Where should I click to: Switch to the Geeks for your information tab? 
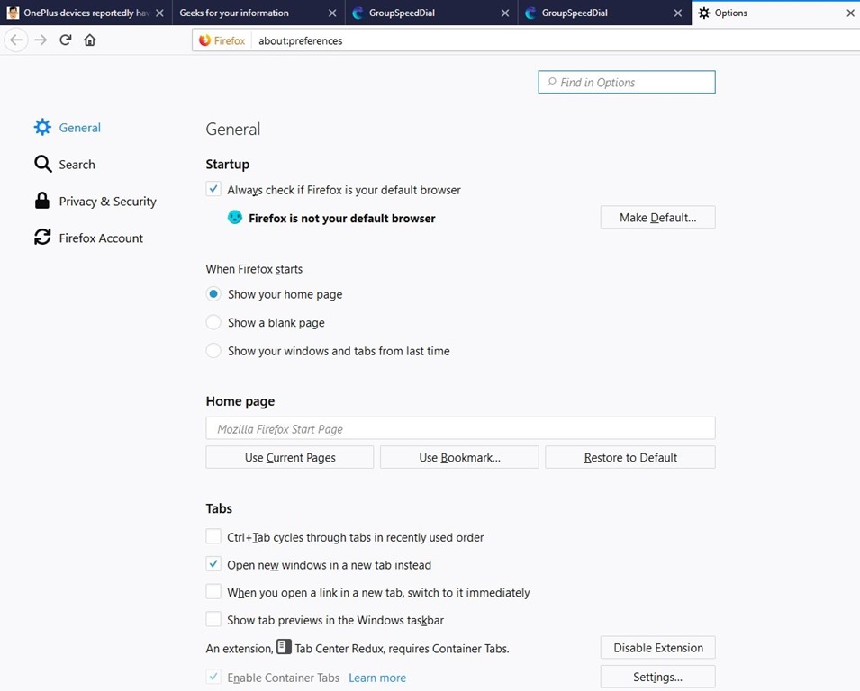(243, 13)
